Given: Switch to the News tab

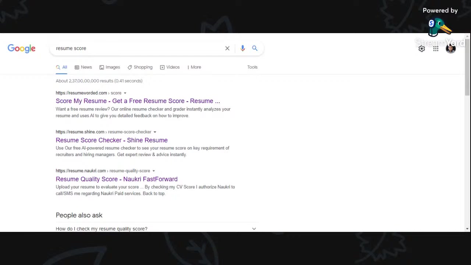Looking at the screenshot, I should click(83, 67).
